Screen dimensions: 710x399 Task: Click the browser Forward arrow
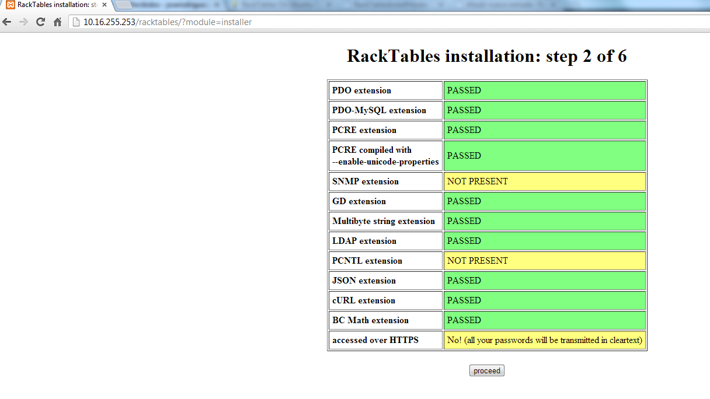click(x=23, y=22)
